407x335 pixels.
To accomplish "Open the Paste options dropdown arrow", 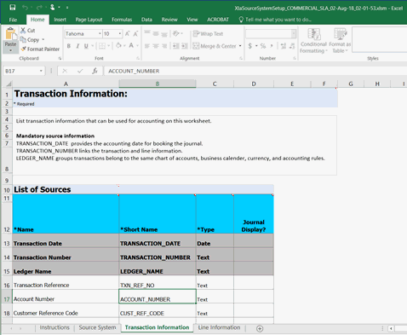I will [10, 50].
